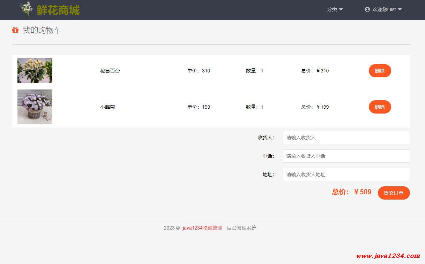The image size is (425, 264).
Task: Click the 收货人： field label
Action: point(266,138)
